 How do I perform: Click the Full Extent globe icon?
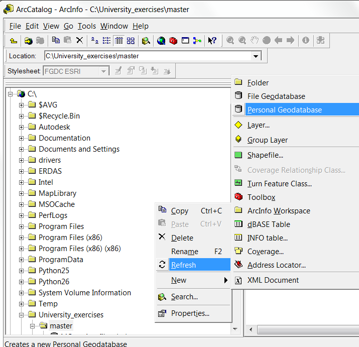click(x=267, y=41)
